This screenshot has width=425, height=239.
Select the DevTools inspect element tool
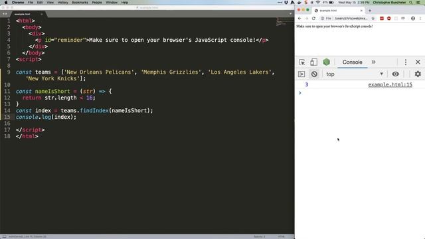point(301,62)
